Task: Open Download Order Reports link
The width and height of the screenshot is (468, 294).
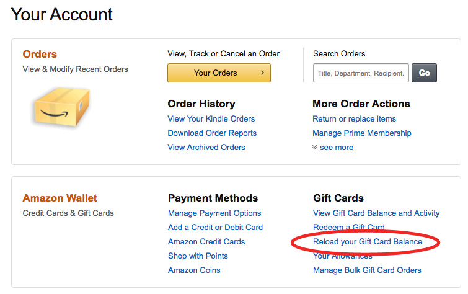Action: pos(212,133)
